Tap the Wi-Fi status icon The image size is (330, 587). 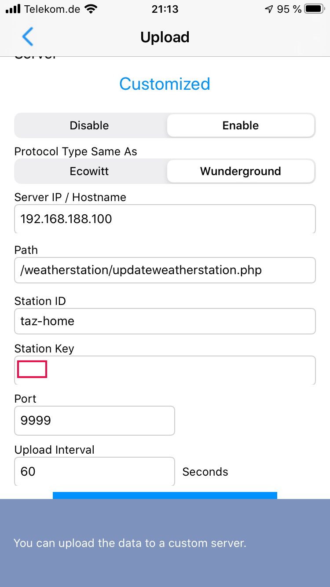[x=91, y=9]
